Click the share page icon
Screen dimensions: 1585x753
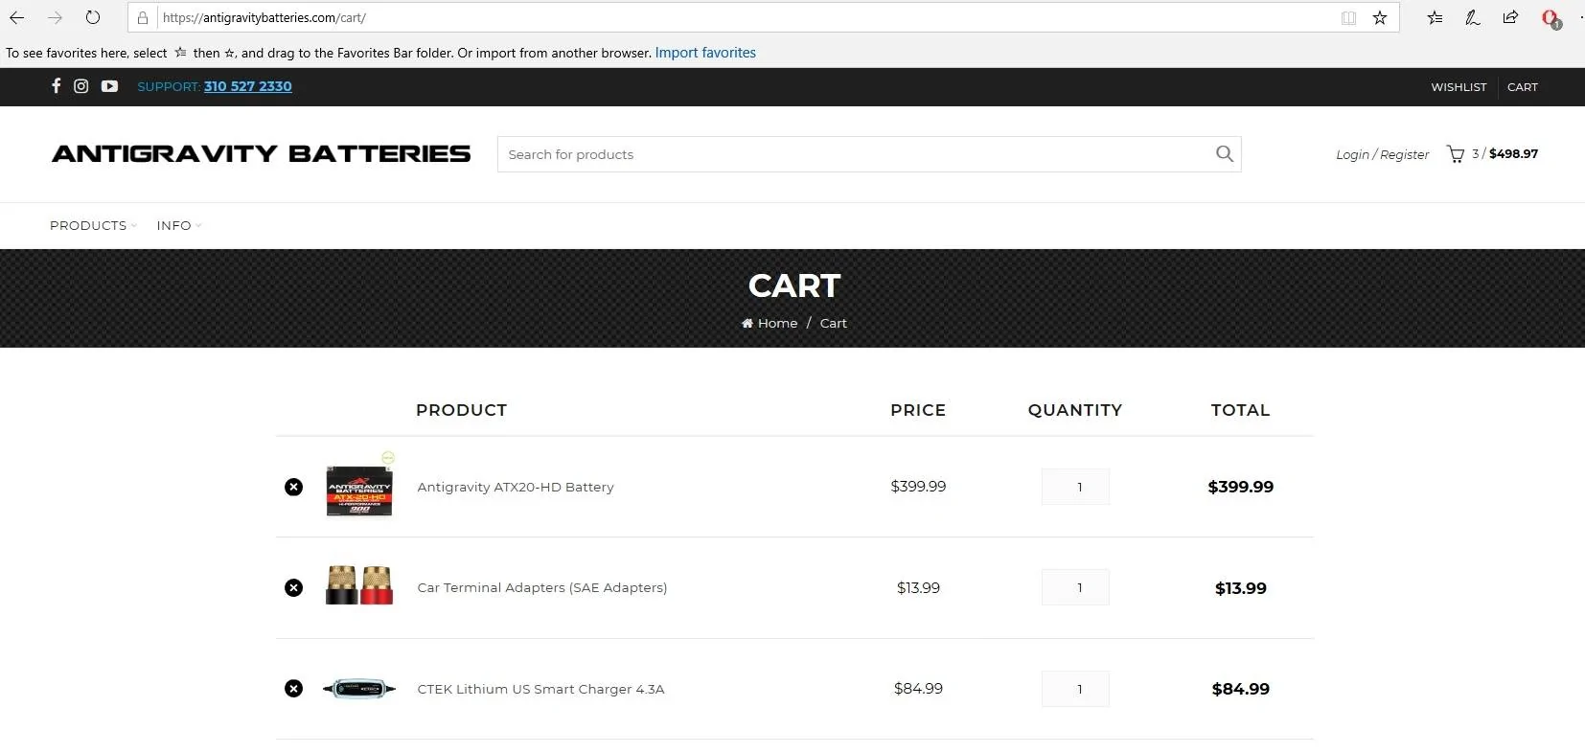coord(1510,17)
